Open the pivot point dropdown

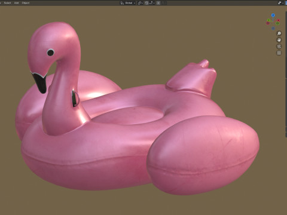pos(141,3)
